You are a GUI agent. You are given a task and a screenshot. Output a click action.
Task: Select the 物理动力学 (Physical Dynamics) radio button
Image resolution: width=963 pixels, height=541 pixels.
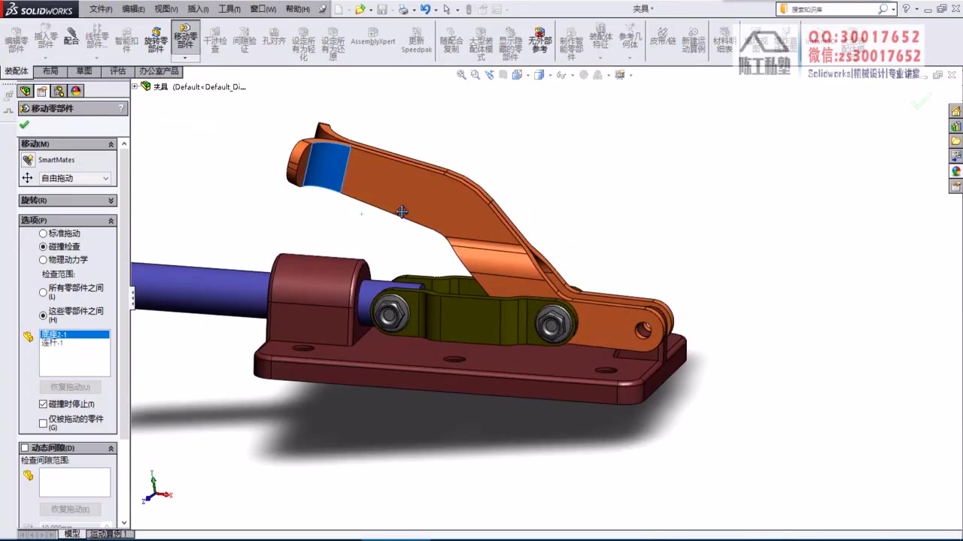pos(43,260)
